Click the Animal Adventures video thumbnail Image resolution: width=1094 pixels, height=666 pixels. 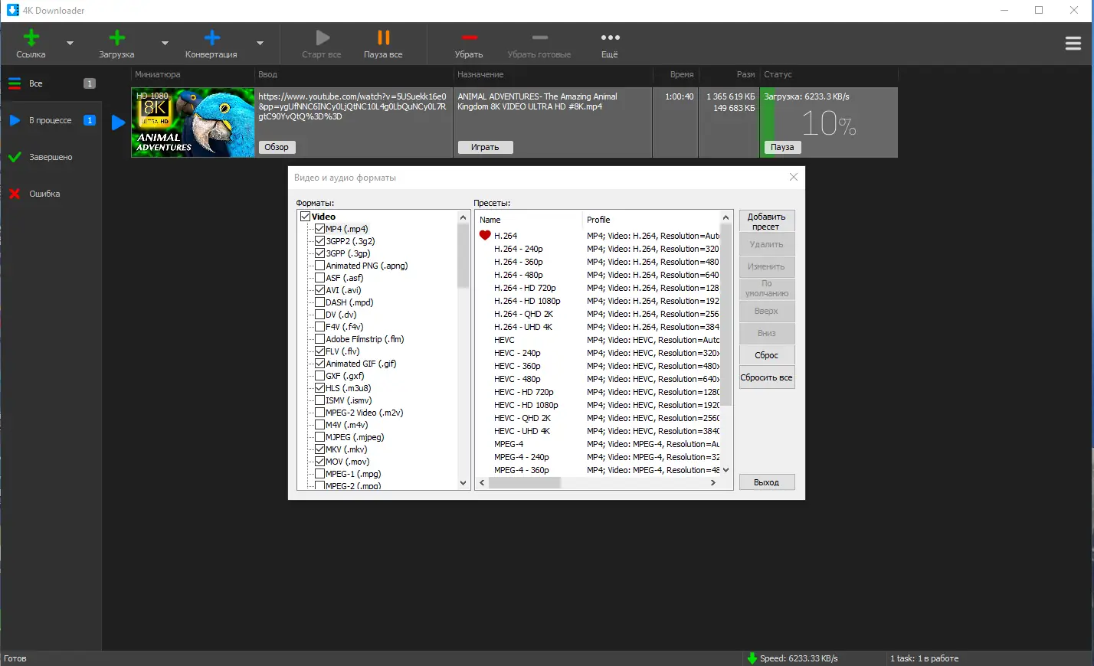192,122
